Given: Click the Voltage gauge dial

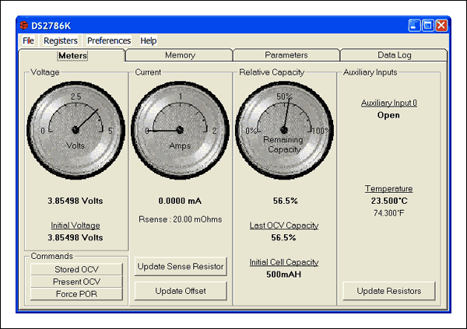Looking at the screenshot, I should [x=76, y=128].
